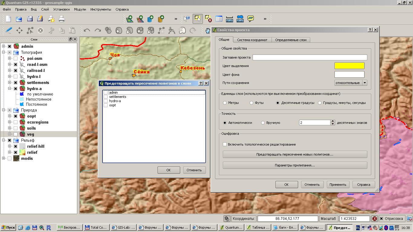The width and height of the screenshot is (413, 232).
Task: Open the attribute table icon
Action: [x=219, y=19]
